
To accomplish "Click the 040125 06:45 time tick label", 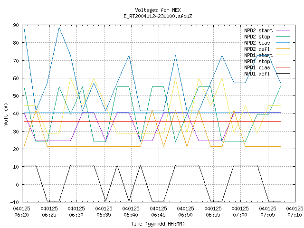I will click(158, 212).
